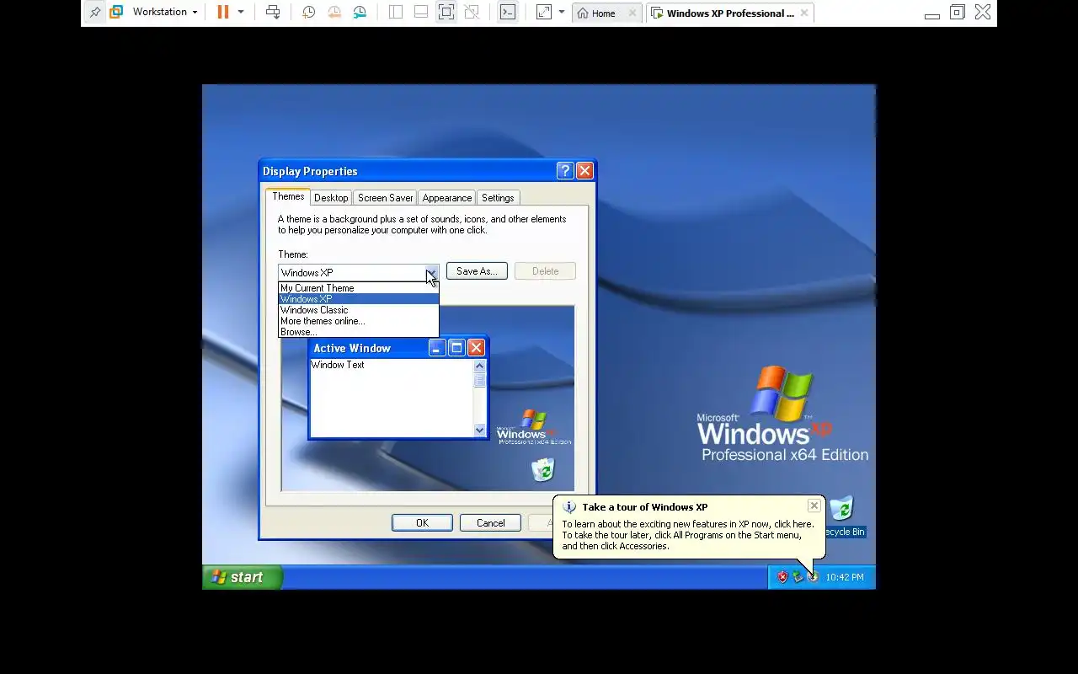This screenshot has height=674, width=1078.
Task: Select Windows XP theme option
Action: click(x=359, y=299)
